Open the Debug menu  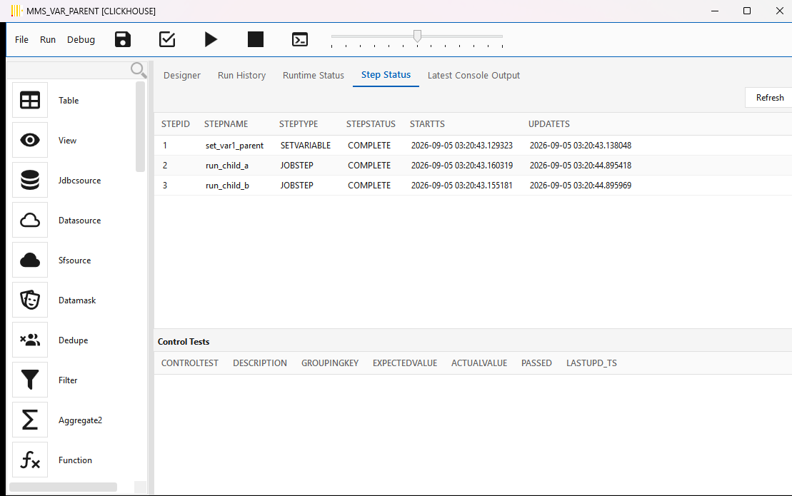click(x=81, y=39)
